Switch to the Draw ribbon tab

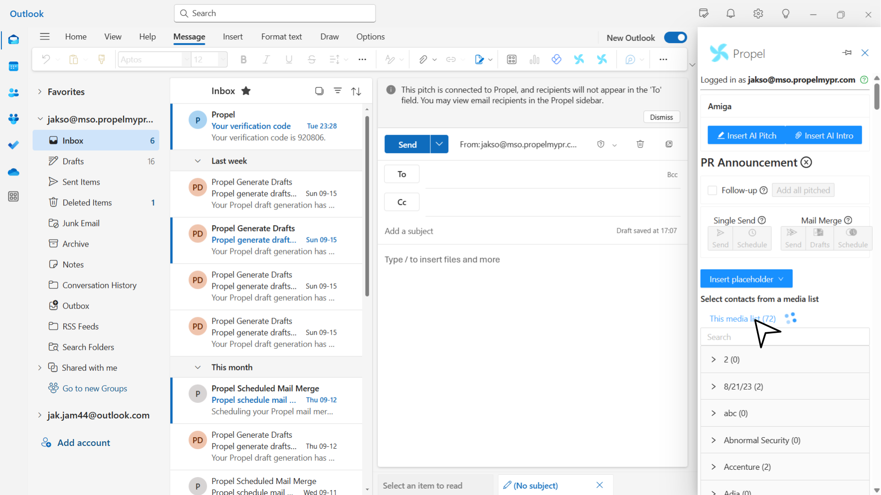pyautogui.click(x=329, y=37)
